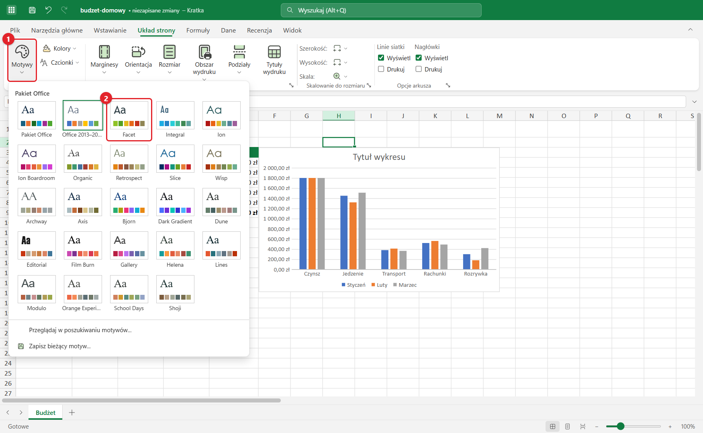Image resolution: width=703 pixels, height=433 pixels.
Task: Open the Formuły ribbon tab
Action: pos(198,31)
